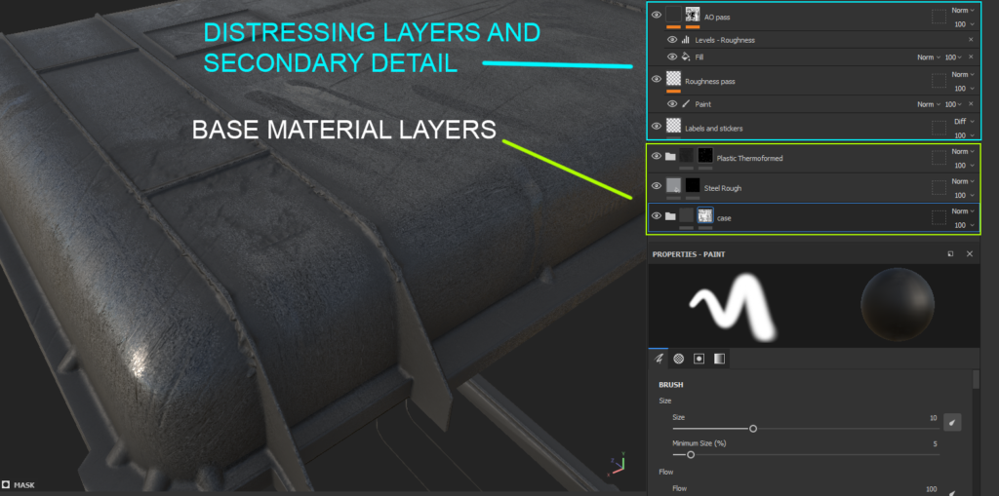
Task: Hide the AO pass layer
Action: [657, 16]
